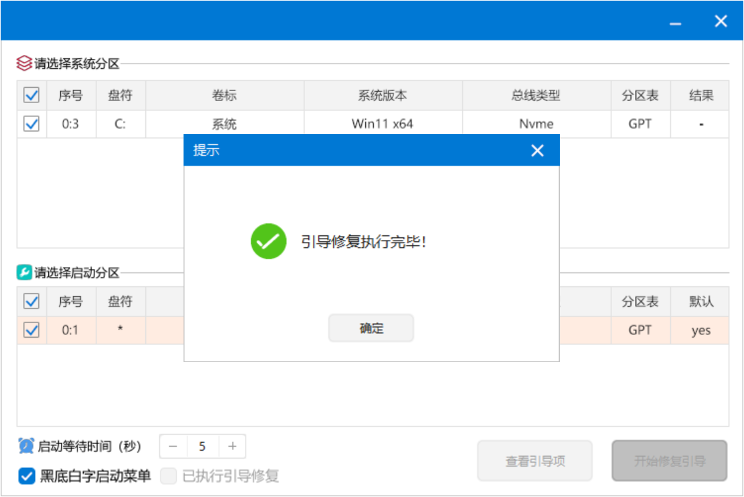
Task: Minimize the main window
Action: click(x=675, y=22)
